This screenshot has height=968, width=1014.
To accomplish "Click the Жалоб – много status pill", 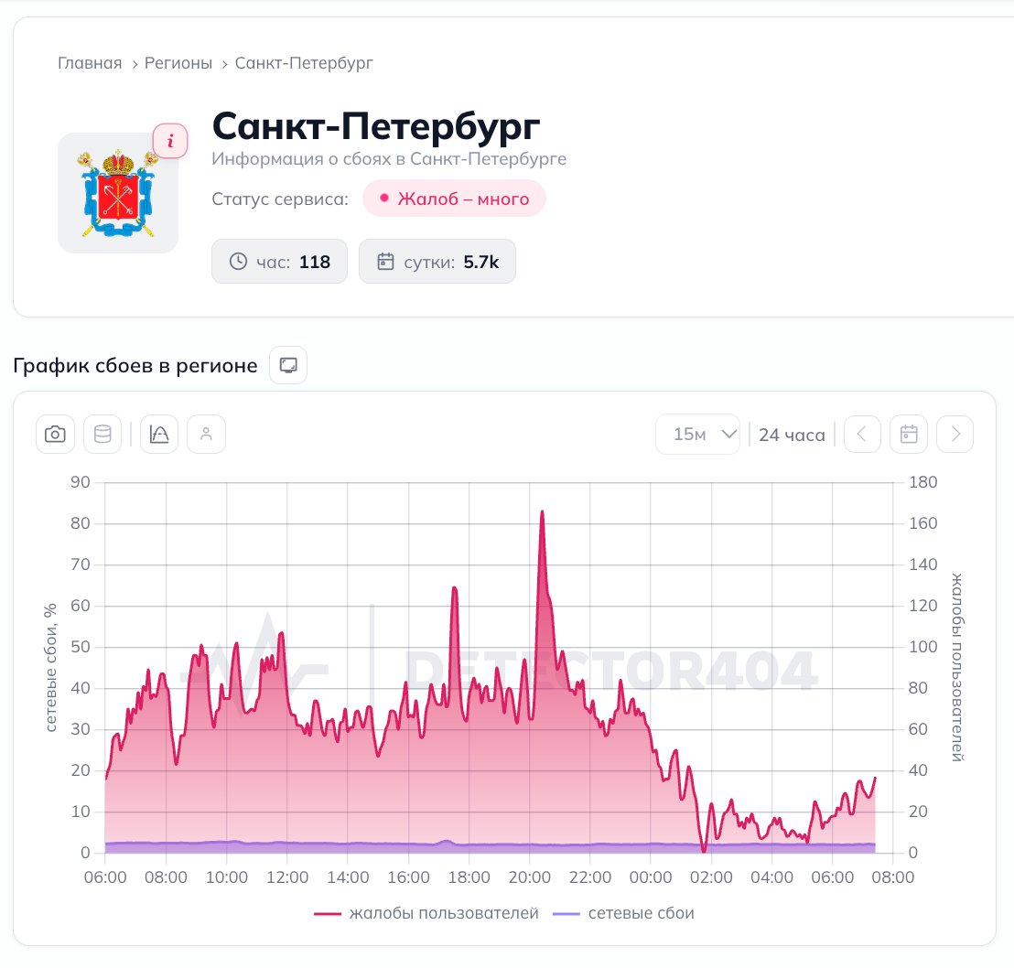I will (x=455, y=199).
